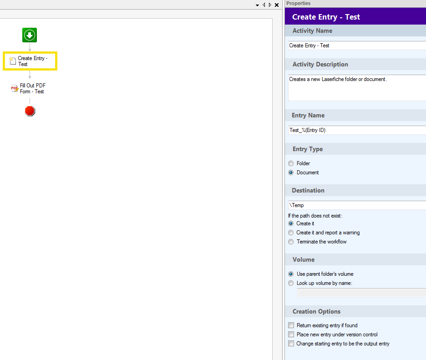Click the Activity Name input field

357,46
